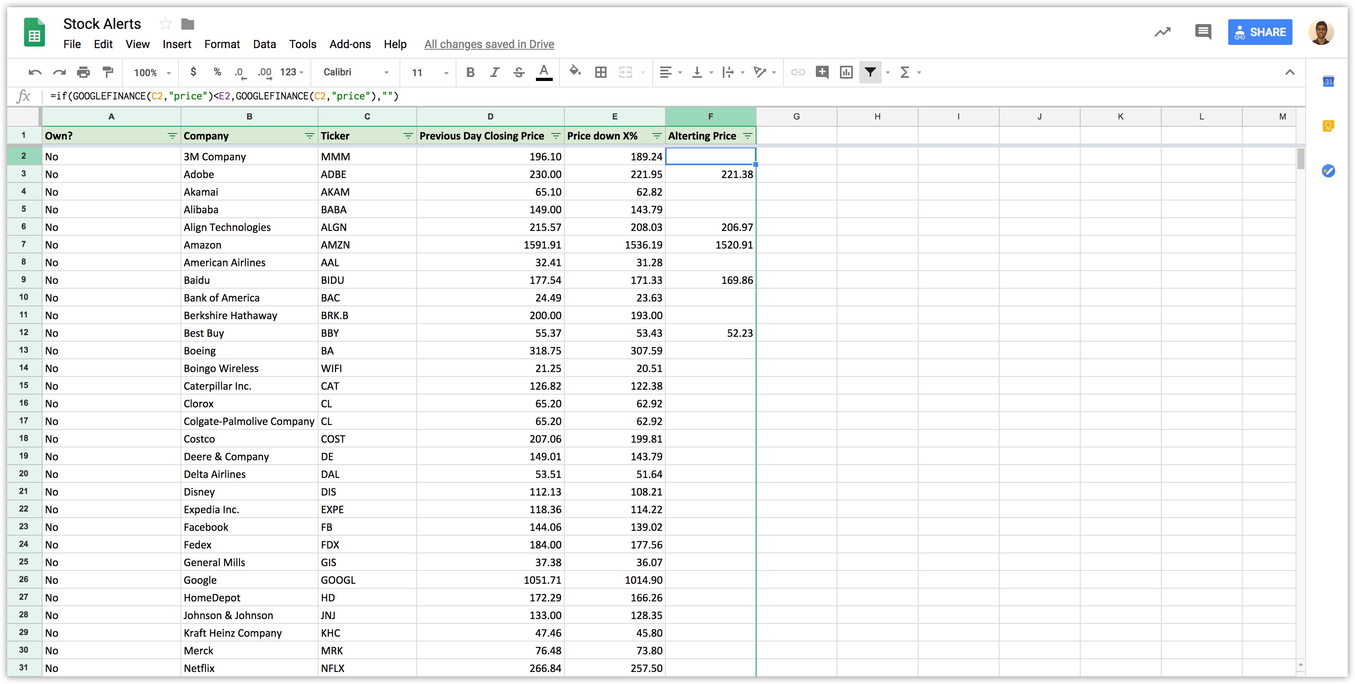Click All changes saved in Drive link
Image resolution: width=1355 pixels, height=684 pixels.
489,44
